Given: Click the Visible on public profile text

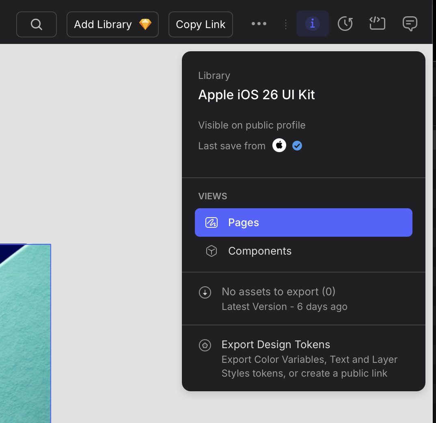Looking at the screenshot, I should 252,125.
